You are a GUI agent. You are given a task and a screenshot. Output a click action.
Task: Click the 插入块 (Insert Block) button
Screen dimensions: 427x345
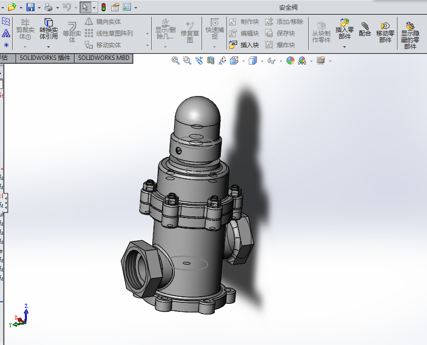[244, 45]
